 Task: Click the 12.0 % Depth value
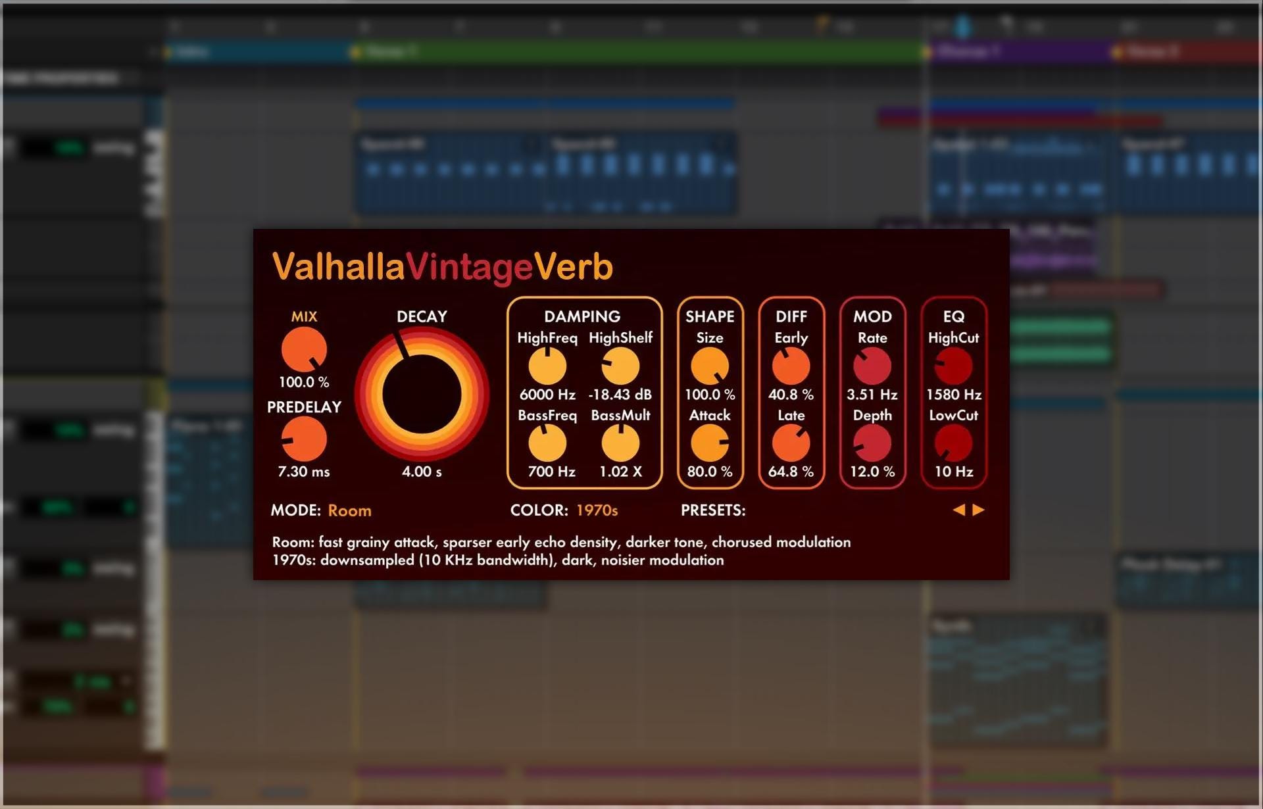click(x=872, y=472)
